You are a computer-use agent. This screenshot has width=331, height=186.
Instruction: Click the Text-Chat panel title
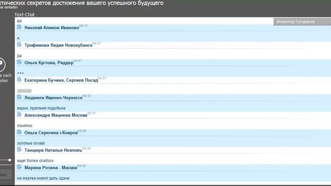(x=24, y=14)
